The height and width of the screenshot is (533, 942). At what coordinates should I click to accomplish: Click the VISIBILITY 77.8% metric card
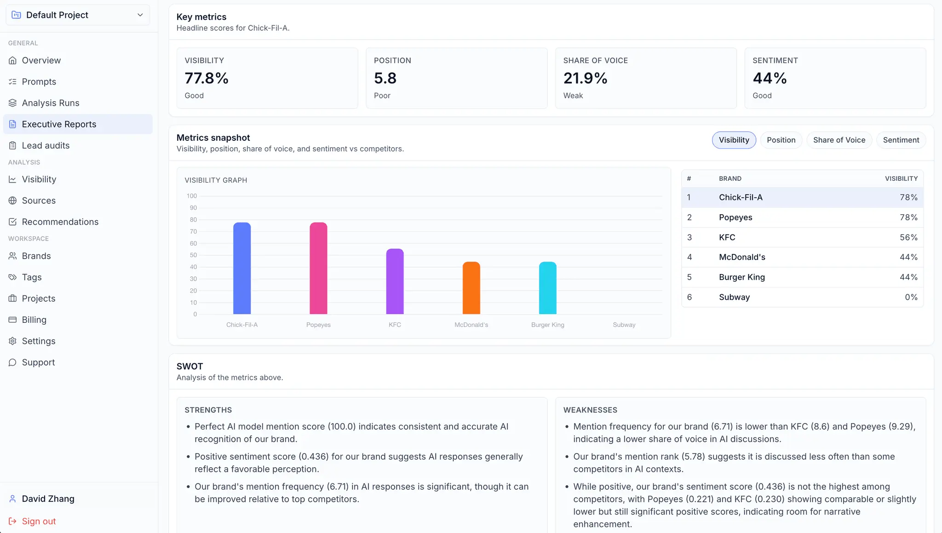click(267, 78)
